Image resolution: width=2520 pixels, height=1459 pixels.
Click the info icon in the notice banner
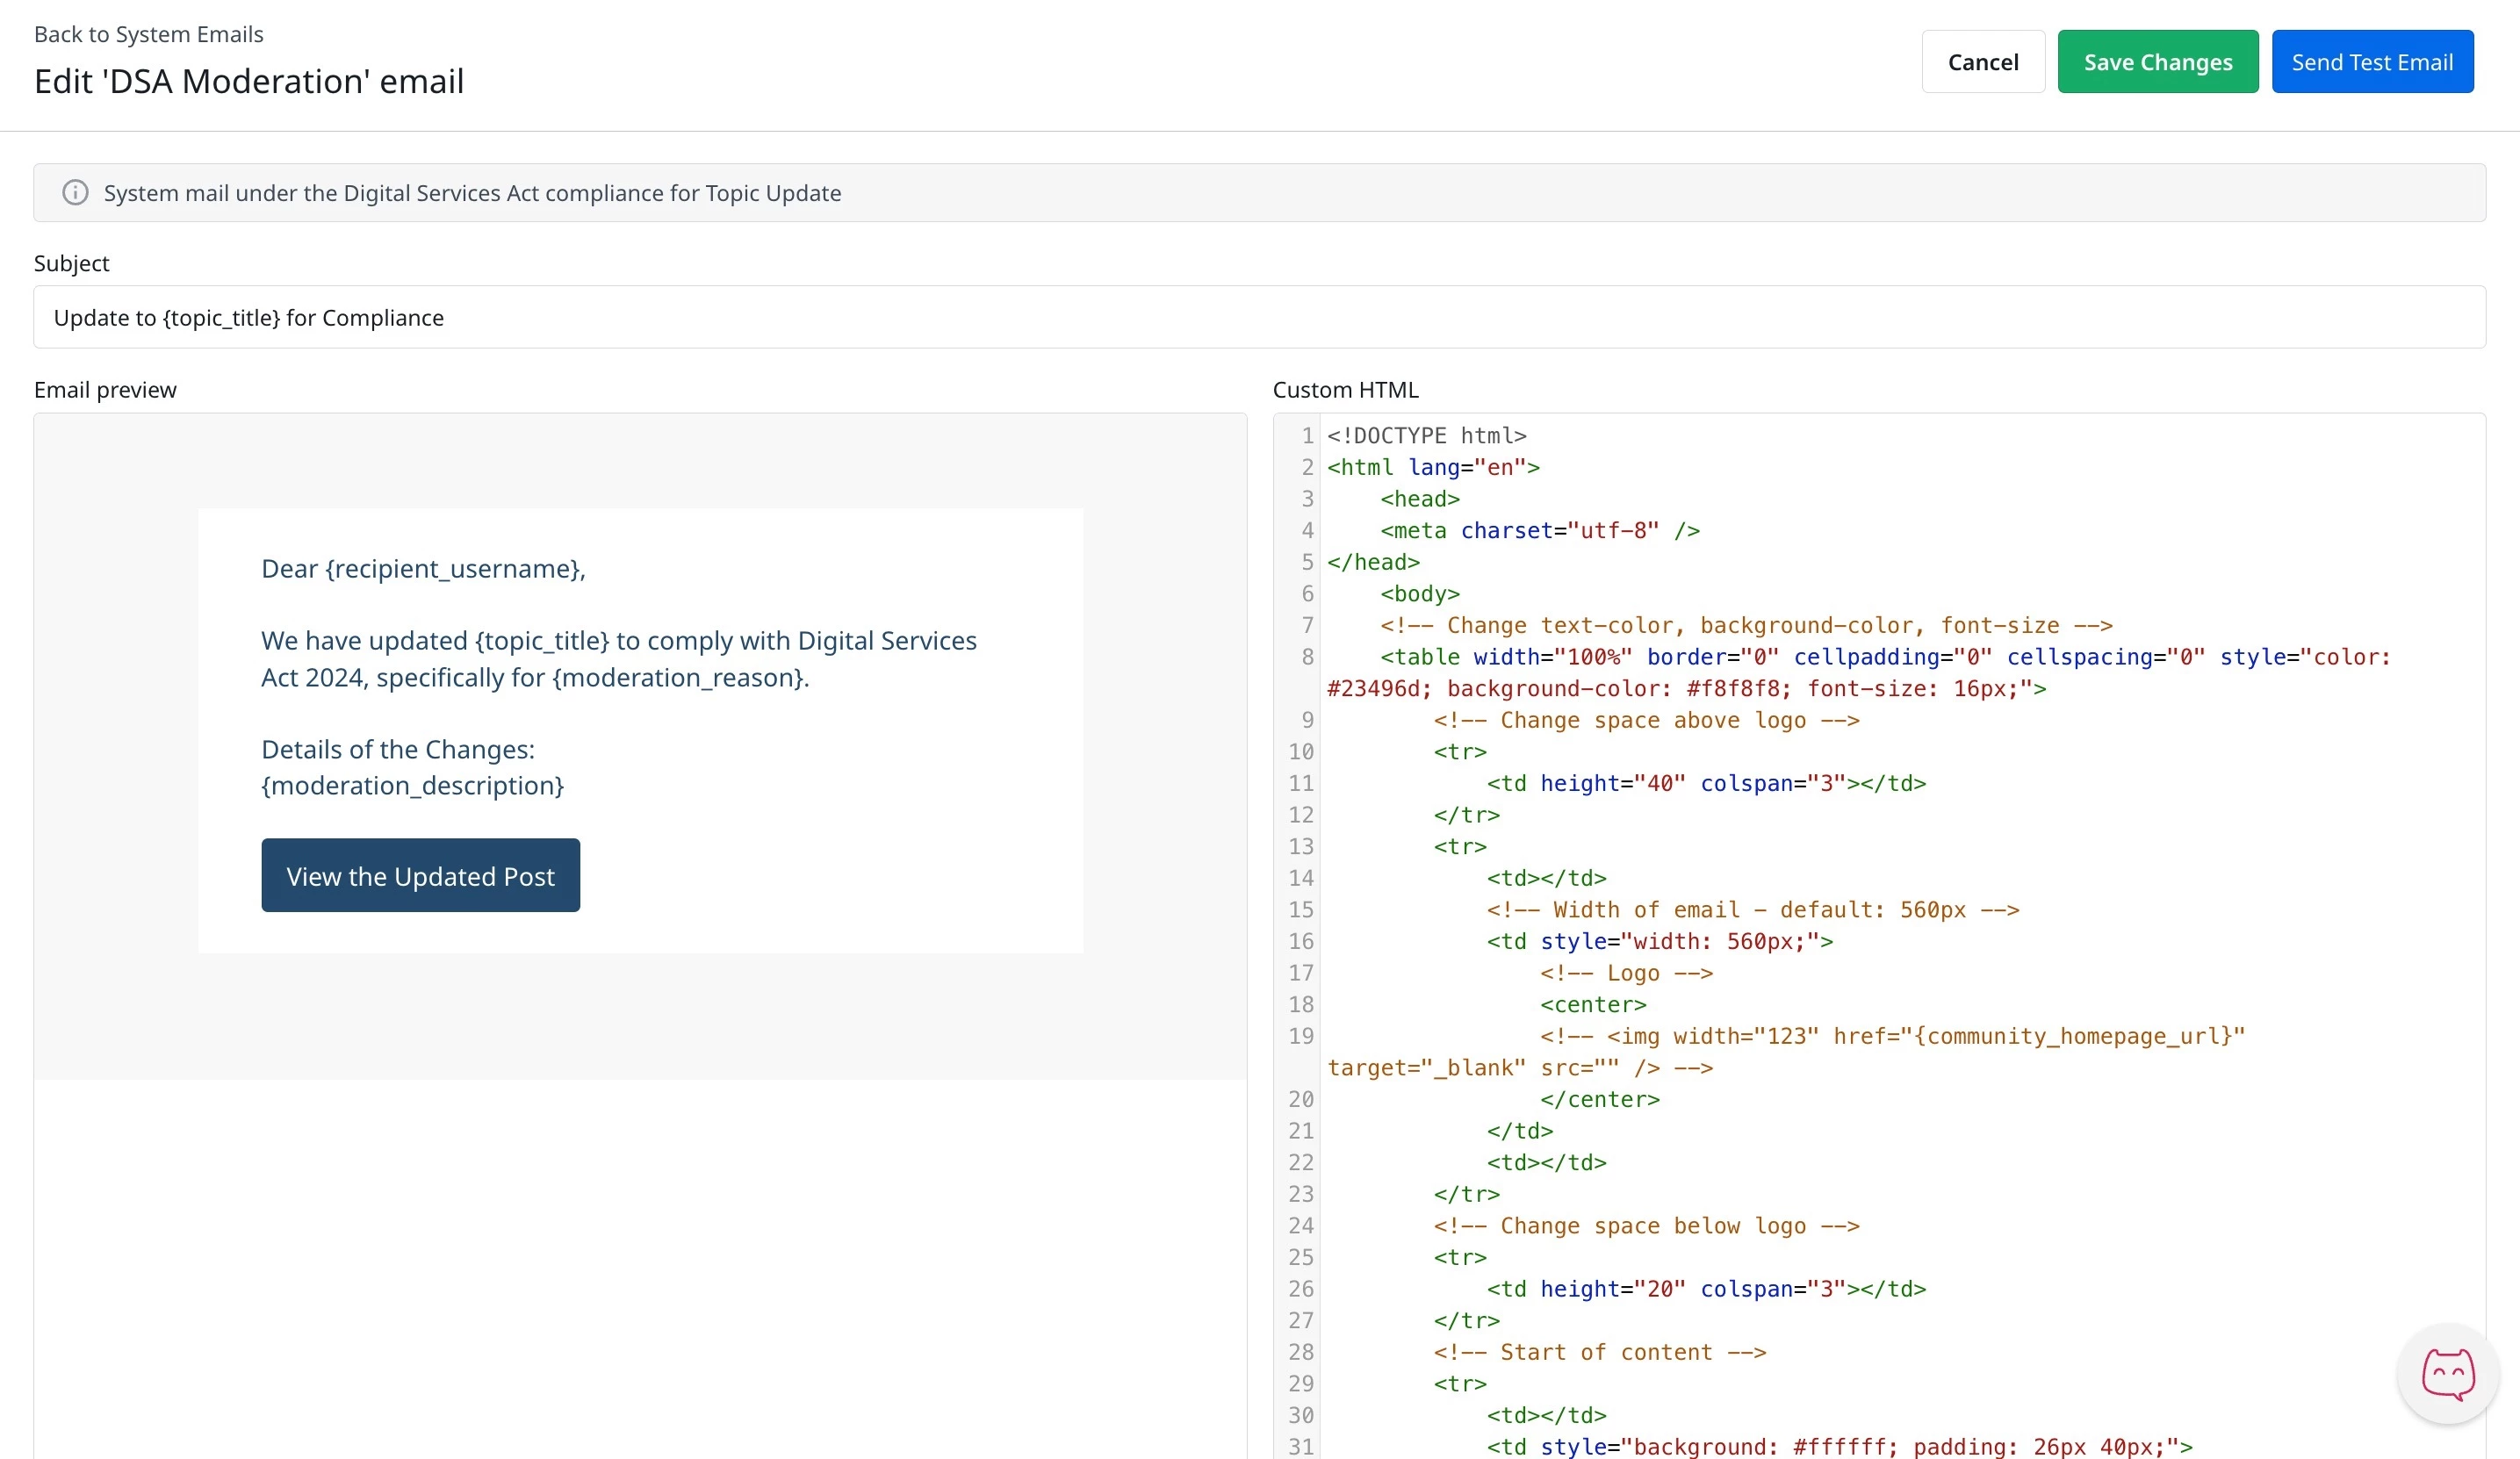point(75,192)
